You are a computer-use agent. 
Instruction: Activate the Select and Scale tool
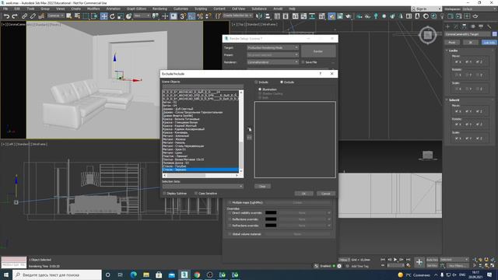(x=121, y=16)
